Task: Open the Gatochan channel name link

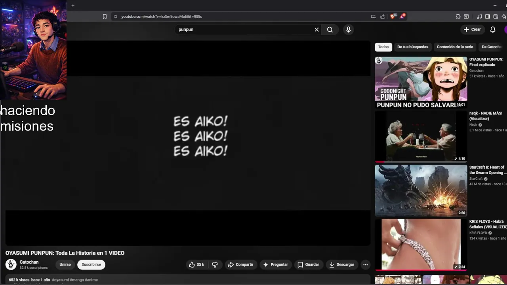Action: point(29,262)
